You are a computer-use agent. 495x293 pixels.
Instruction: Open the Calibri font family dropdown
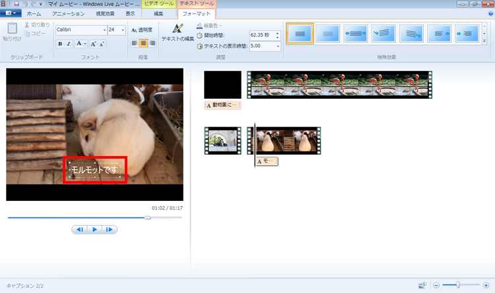coord(104,30)
